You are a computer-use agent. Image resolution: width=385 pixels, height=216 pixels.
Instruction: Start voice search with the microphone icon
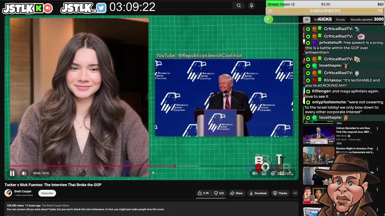tap(252, 5)
